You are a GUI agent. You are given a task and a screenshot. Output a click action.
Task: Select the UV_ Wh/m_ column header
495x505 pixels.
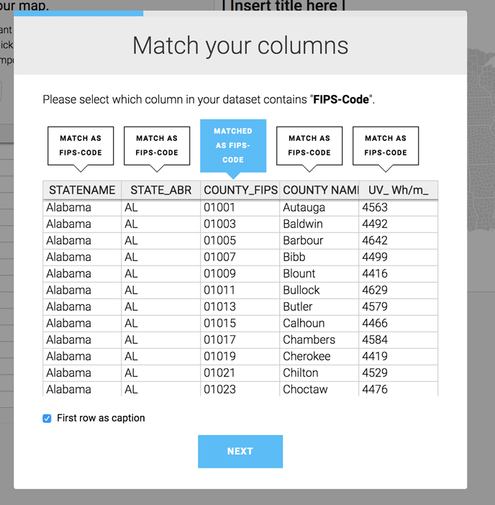399,190
